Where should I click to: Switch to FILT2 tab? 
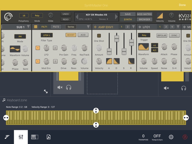coord(56,27)
